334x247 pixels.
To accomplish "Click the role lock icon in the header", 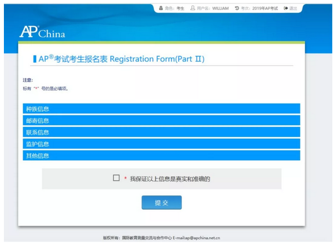I will 161,8.
